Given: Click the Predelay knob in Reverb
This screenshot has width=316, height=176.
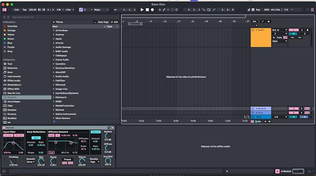Looking at the screenshot, I should point(13,161).
